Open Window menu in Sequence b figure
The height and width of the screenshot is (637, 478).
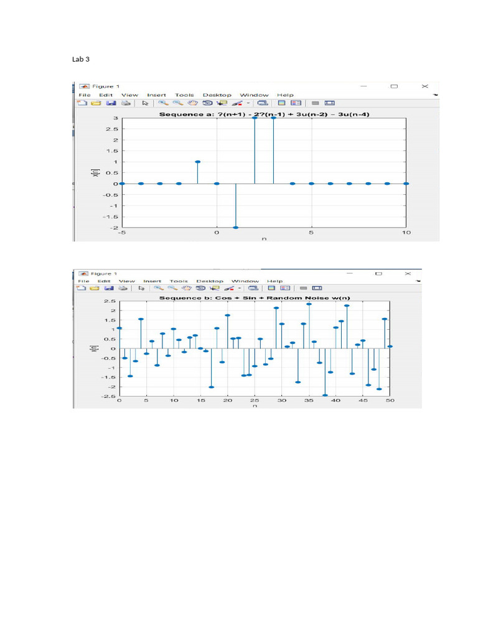tap(245, 281)
